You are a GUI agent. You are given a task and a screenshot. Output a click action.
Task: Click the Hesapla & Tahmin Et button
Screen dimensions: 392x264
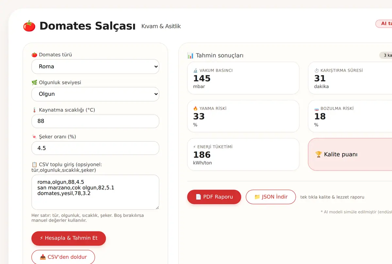click(69, 238)
